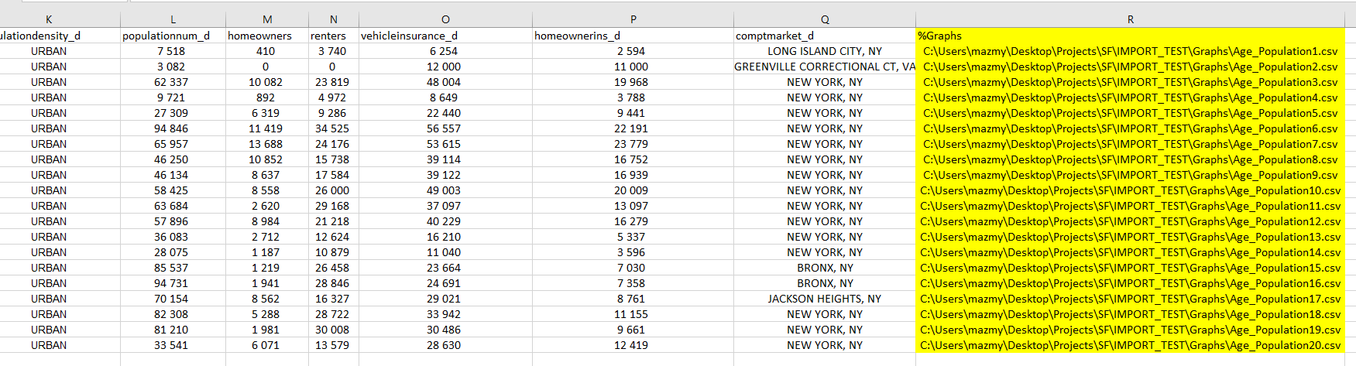Select column K header

49,19
